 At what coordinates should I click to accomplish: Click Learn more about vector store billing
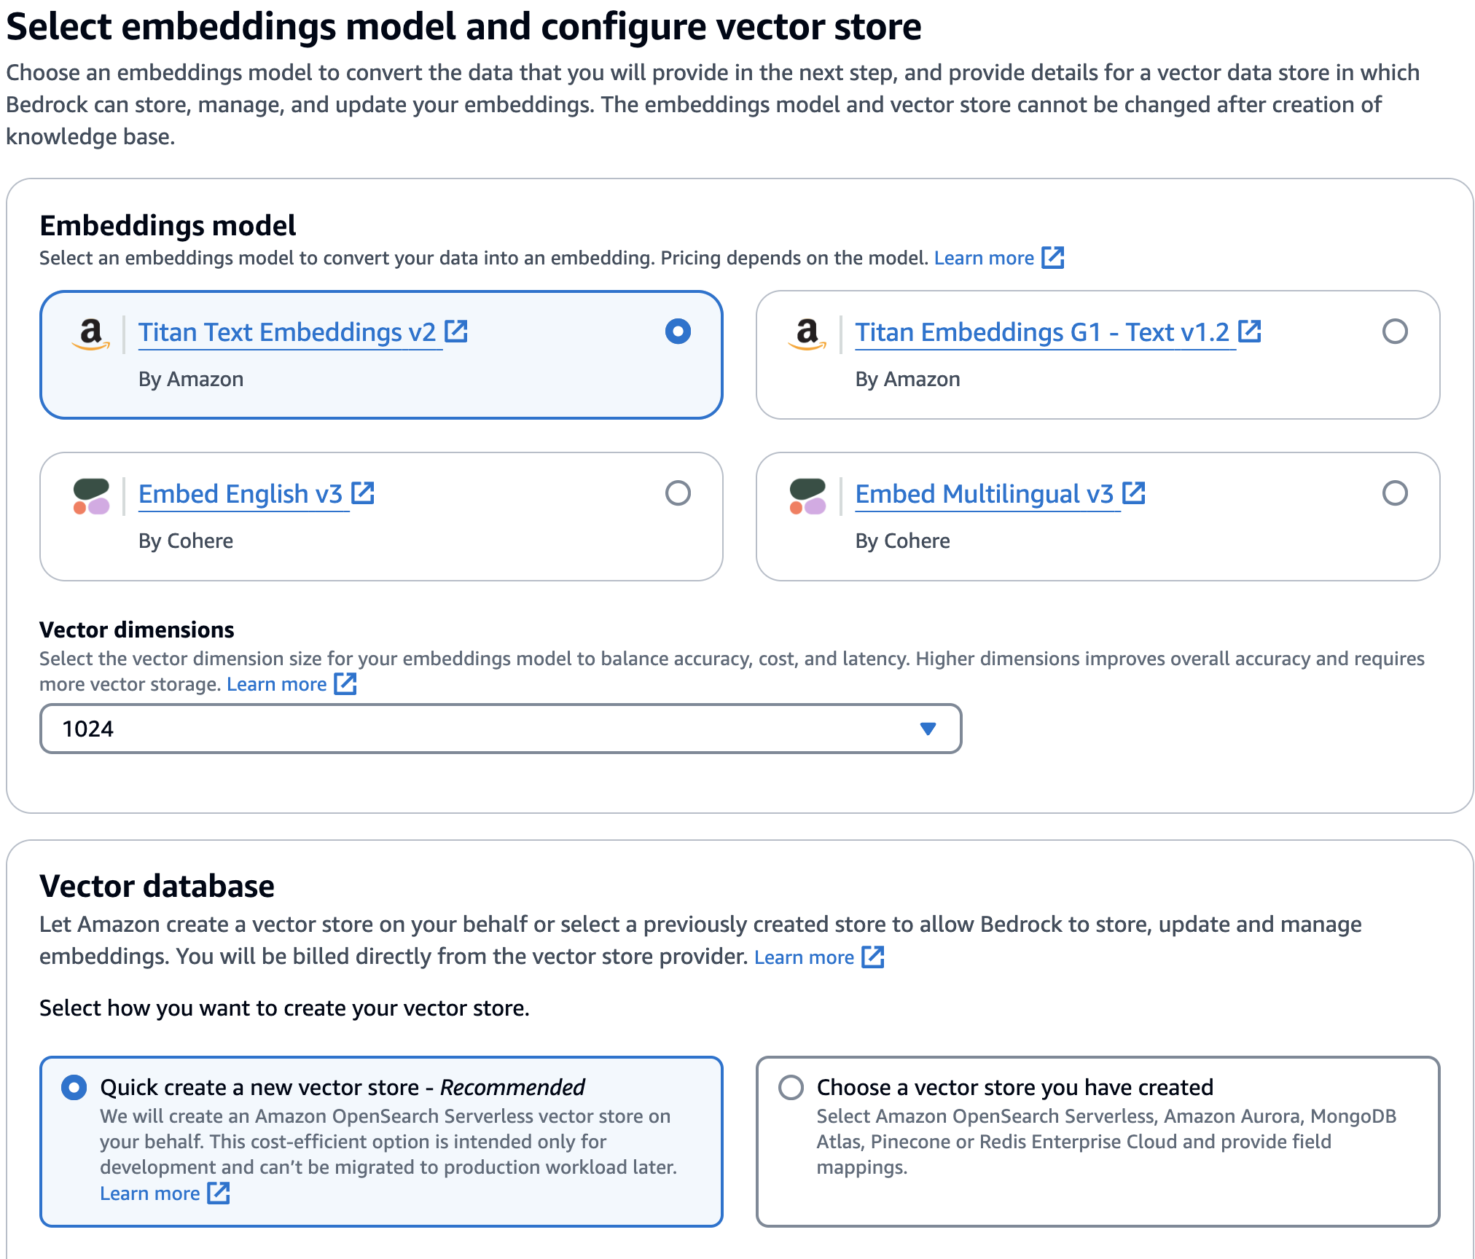tap(804, 957)
